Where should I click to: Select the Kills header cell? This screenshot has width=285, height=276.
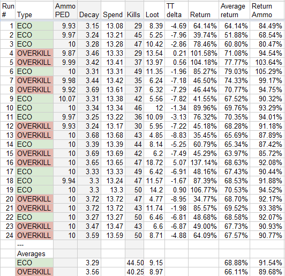coord(134,10)
